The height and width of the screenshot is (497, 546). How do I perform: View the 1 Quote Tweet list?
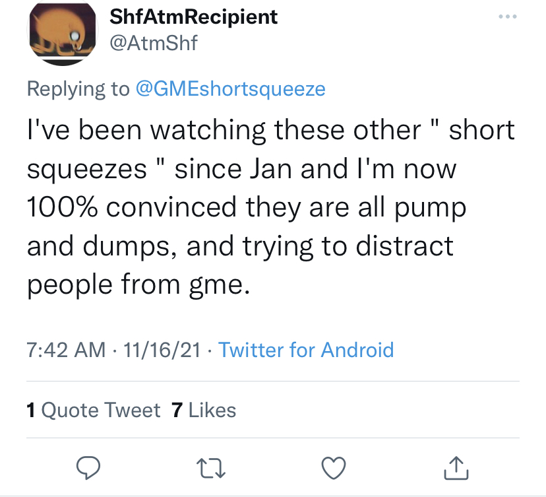93,411
